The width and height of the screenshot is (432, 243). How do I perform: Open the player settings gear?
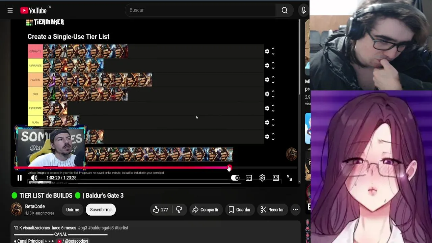pos(262,178)
